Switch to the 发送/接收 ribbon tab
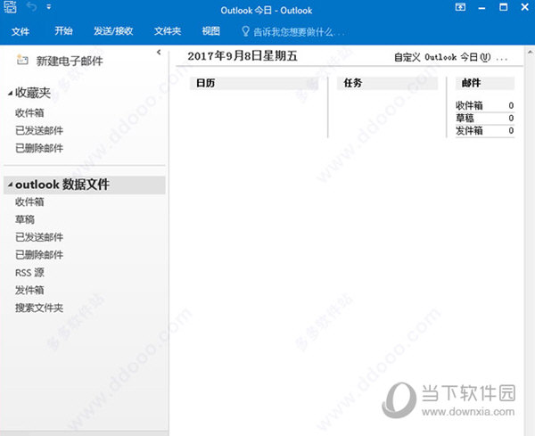Screen dimensions: 535x436 [x=113, y=31]
